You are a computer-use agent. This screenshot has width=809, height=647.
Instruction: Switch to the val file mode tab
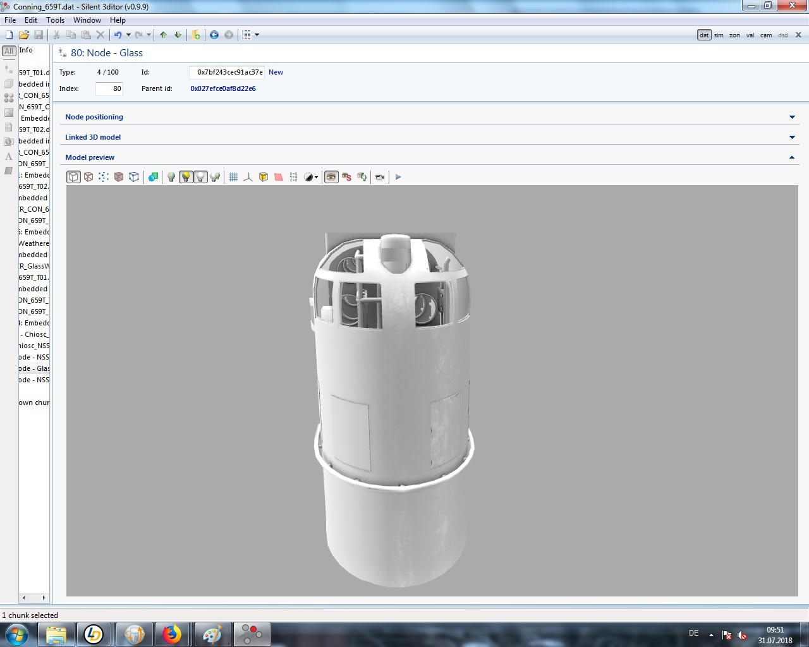(x=750, y=35)
